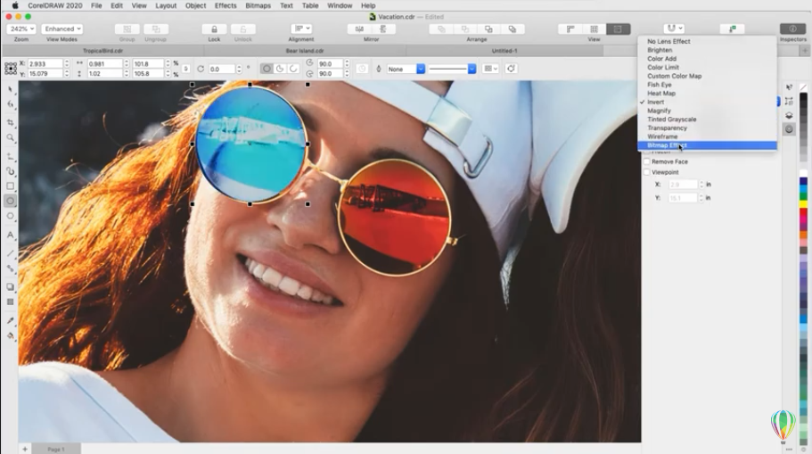Click the rotation angle input field
This screenshot has width=812, height=454.
[x=223, y=69]
